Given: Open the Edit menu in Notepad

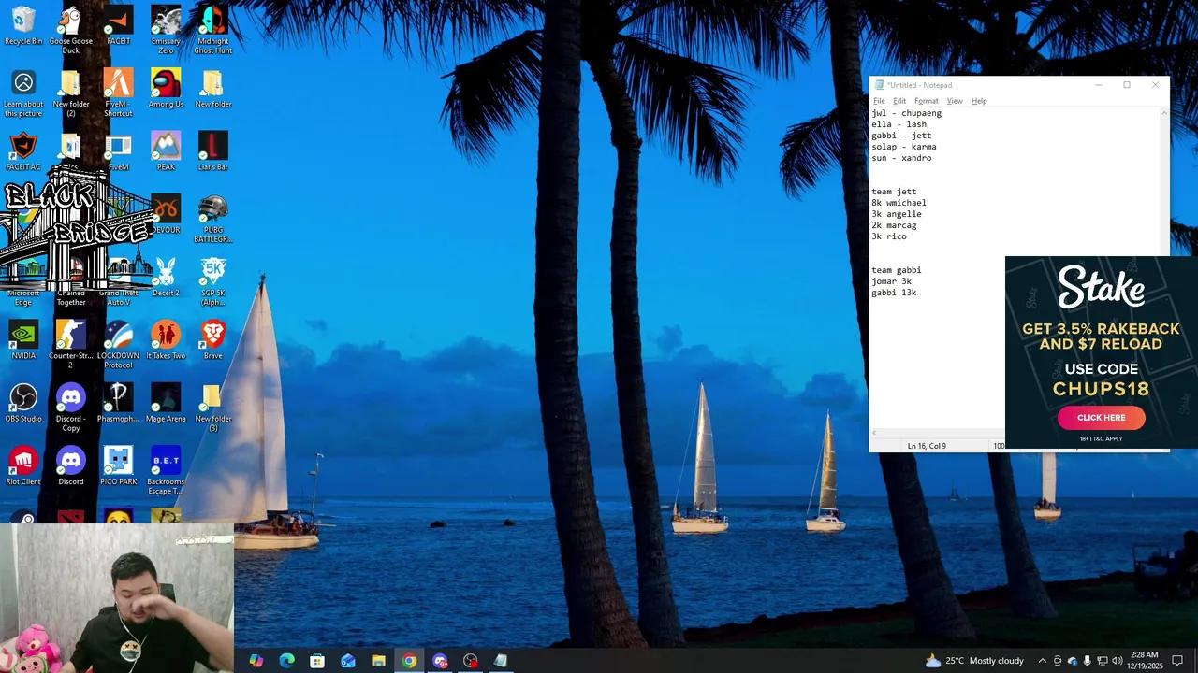Looking at the screenshot, I should pyautogui.click(x=898, y=101).
